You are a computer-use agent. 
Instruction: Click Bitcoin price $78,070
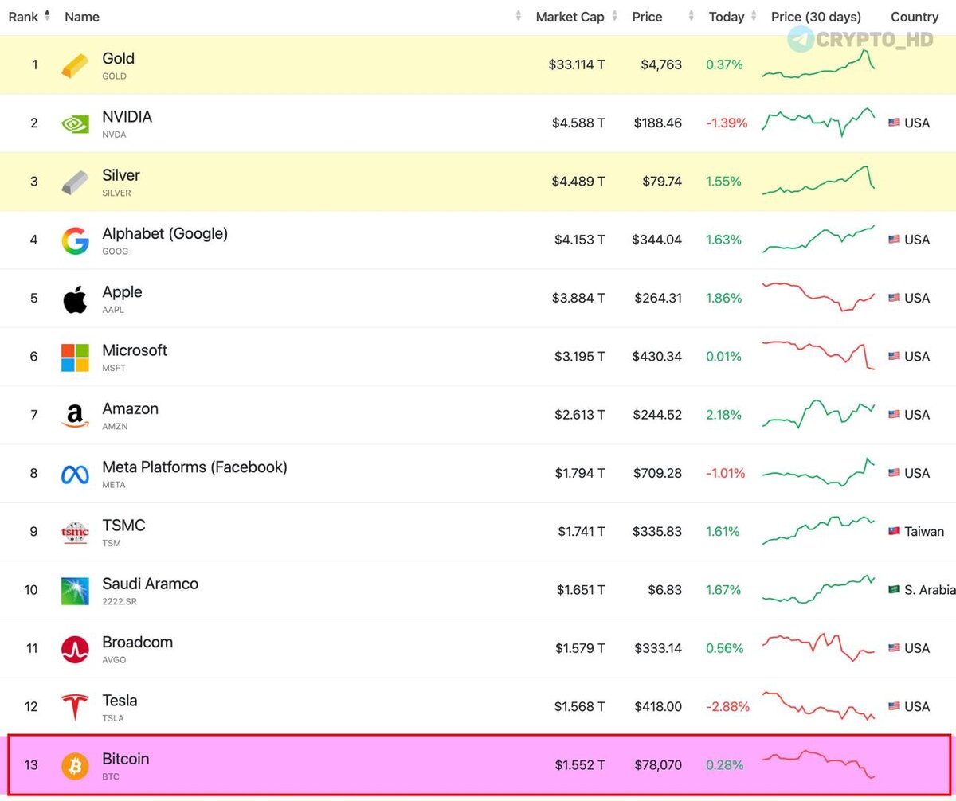[x=657, y=765]
